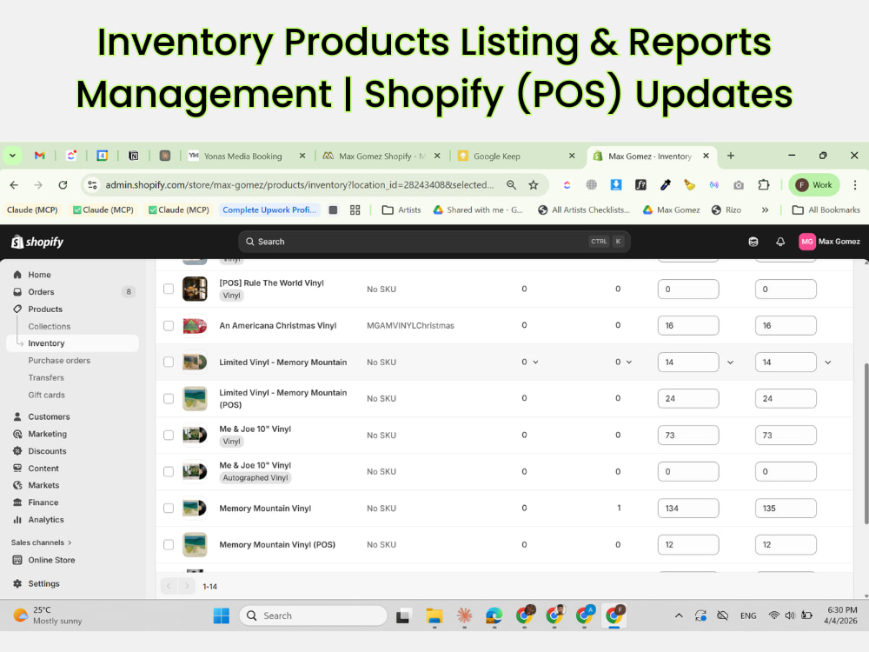This screenshot has height=652, width=869.
Task: Open the Google Calendar pinned tab
Action: [102, 156]
